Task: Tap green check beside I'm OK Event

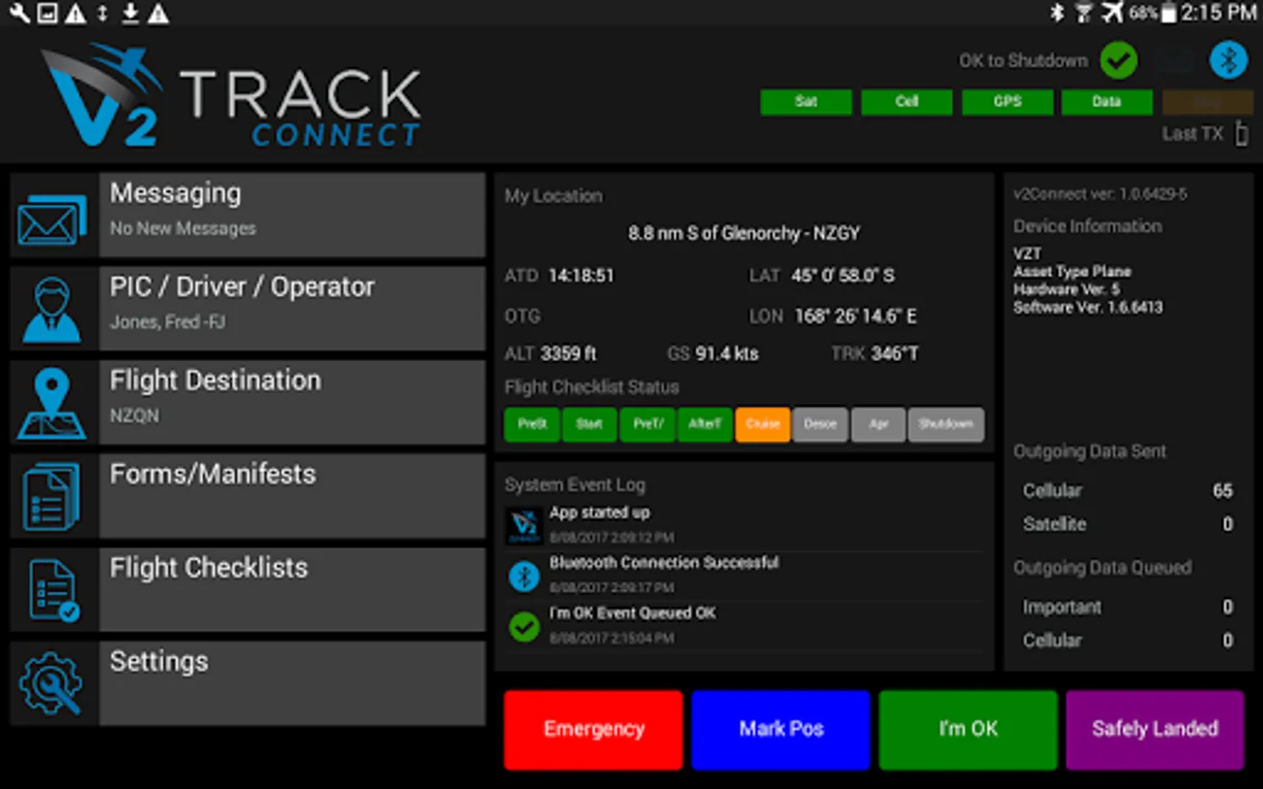Action: (x=524, y=626)
